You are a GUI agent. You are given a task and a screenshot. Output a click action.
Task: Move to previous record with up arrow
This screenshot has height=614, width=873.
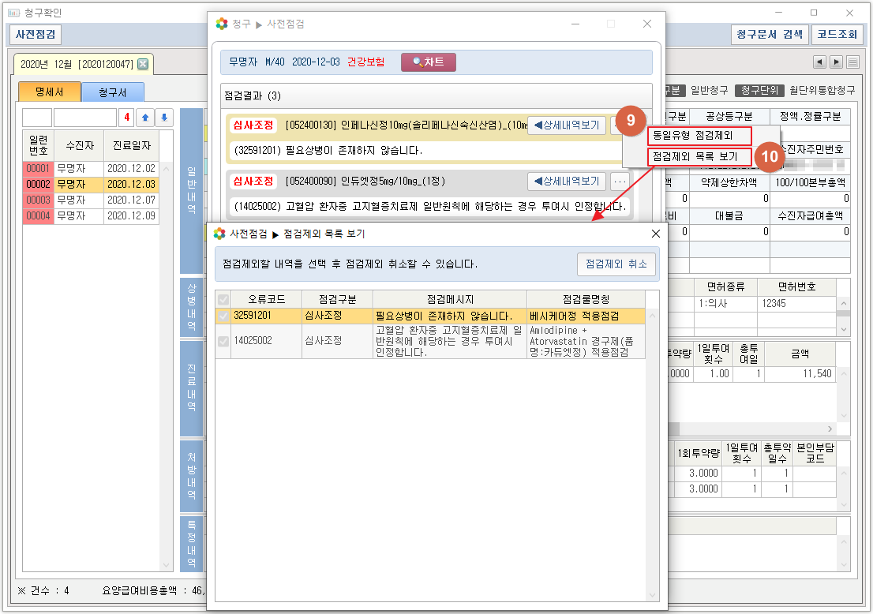pos(145,118)
